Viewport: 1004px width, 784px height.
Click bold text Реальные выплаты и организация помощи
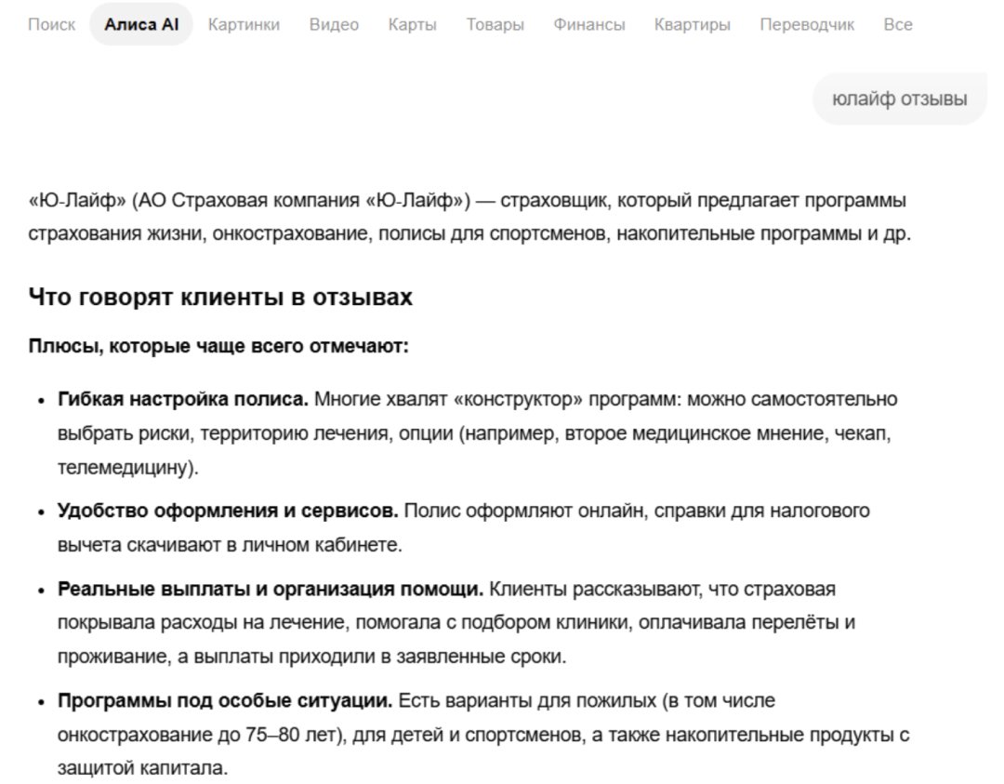click(271, 589)
